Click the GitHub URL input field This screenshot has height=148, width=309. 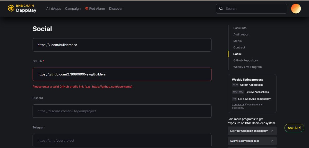click(x=122, y=74)
